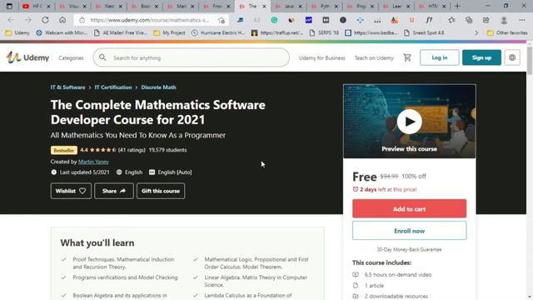Click Enroll now button
The height and width of the screenshot is (300, 533).
(409, 231)
